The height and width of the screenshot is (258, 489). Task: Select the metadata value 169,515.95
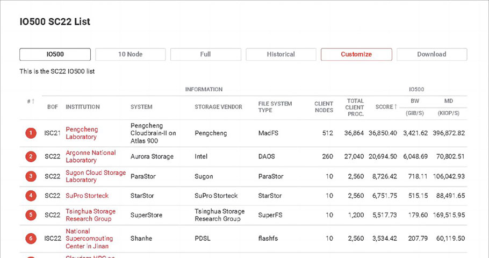point(449,215)
